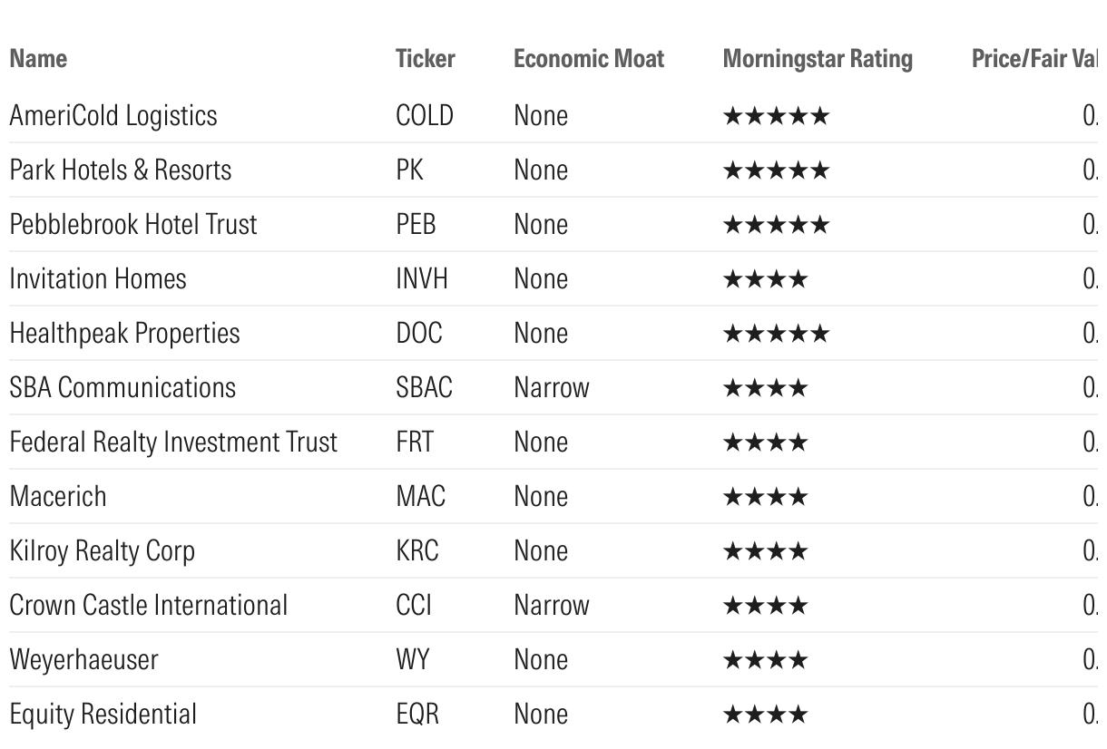
Task: Click the four-star rating for Weyerhaeuser
Action: 764,660
